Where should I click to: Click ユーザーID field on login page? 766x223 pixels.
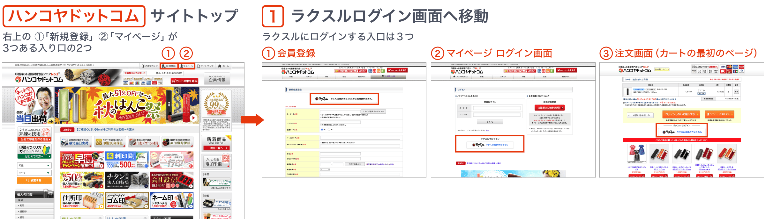pos(497,108)
